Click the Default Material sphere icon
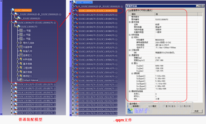Viewport: 206px width, 124px height. tap(21, 80)
